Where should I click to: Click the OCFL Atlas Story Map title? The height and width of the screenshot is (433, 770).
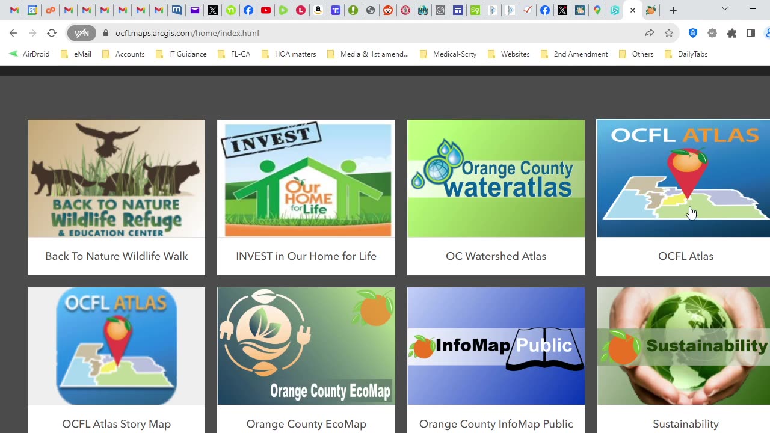click(116, 424)
